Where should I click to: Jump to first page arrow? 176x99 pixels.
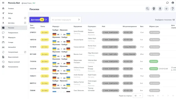coord(158,95)
